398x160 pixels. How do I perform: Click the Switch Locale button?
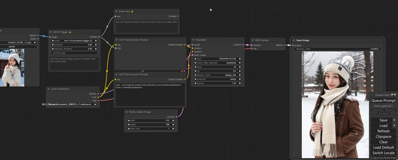(383, 153)
